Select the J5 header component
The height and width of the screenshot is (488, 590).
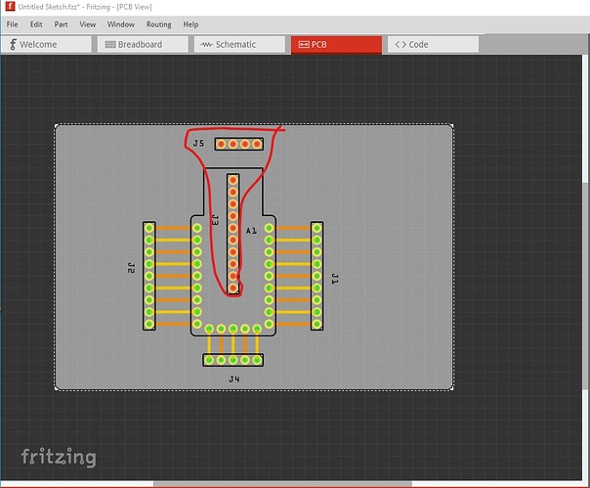click(239, 144)
